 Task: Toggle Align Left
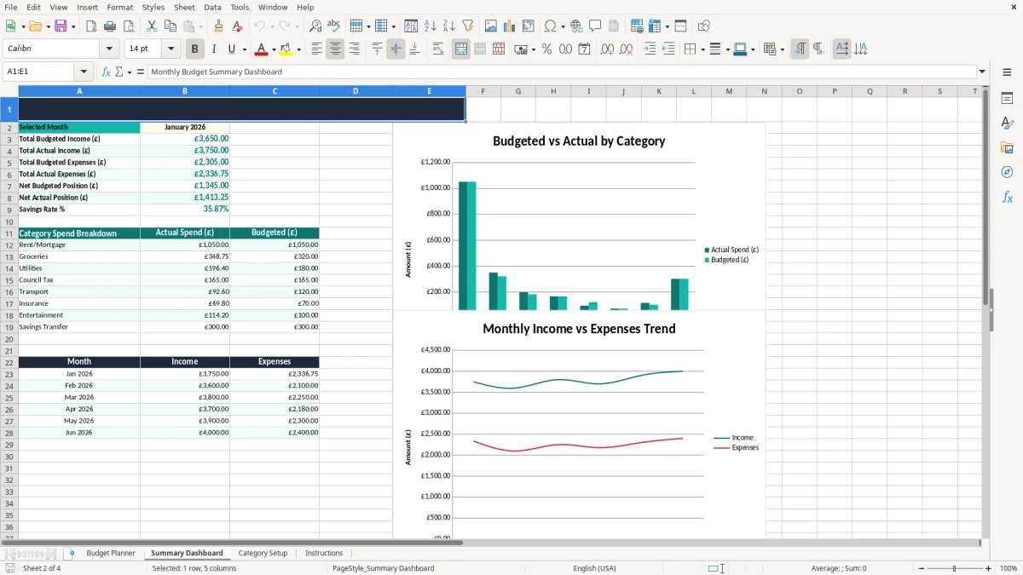click(316, 49)
